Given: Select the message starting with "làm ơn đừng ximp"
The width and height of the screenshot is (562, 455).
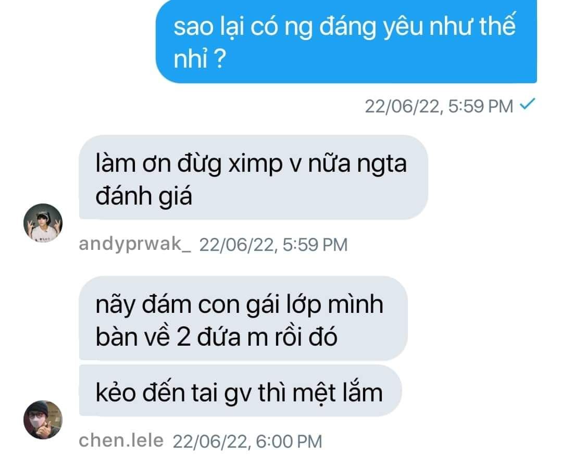Looking at the screenshot, I should (x=254, y=178).
